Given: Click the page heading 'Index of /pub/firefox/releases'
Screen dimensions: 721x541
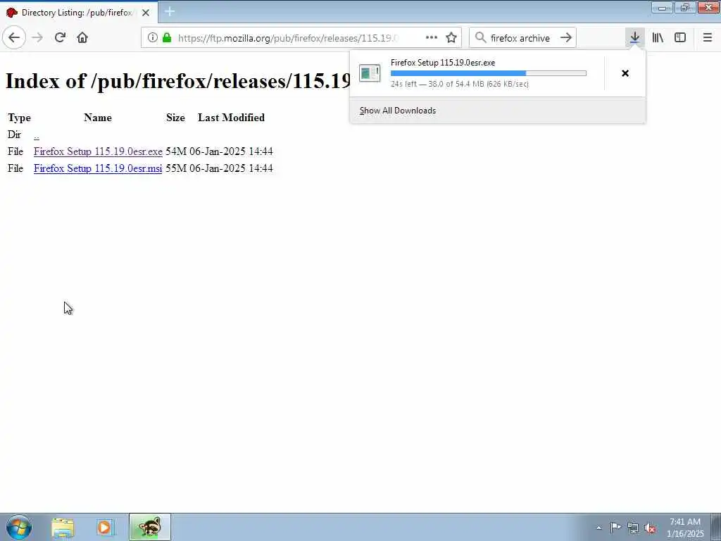Looking at the screenshot, I should (x=178, y=81).
